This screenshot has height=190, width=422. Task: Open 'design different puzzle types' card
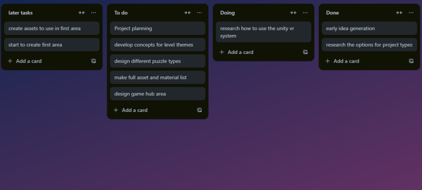(x=157, y=61)
